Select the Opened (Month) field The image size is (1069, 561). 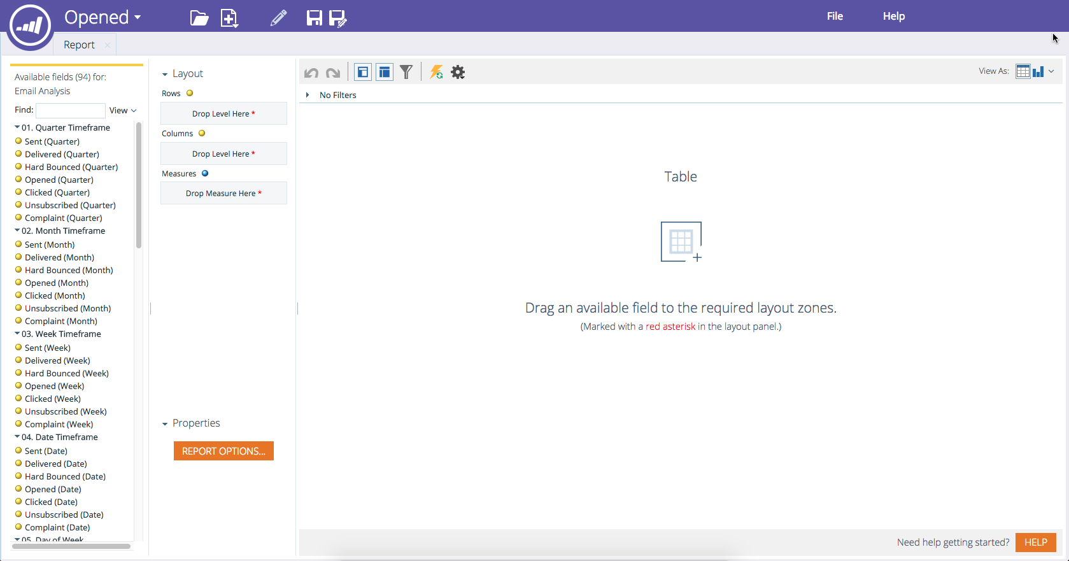[57, 283]
